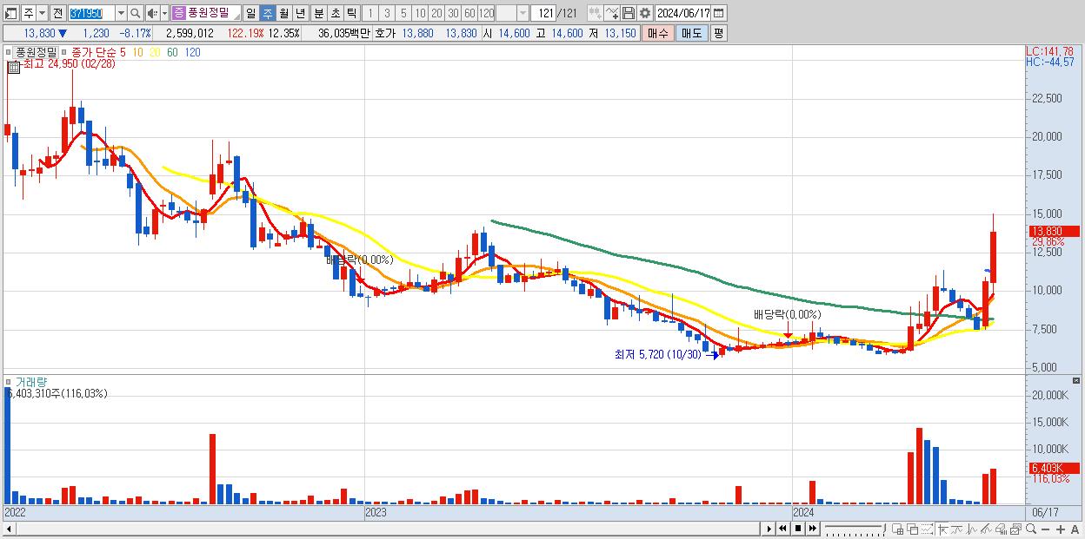Open the 주 period dropdown arrow
Screen dimensions: 1085x539
point(42,14)
